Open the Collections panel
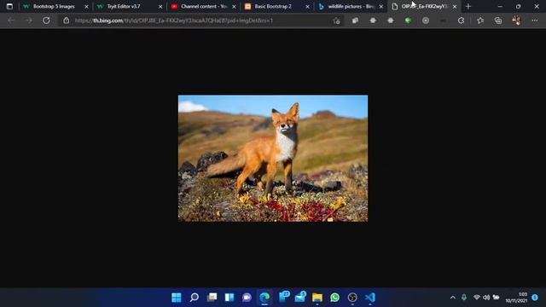The width and height of the screenshot is (546, 307). point(498,20)
